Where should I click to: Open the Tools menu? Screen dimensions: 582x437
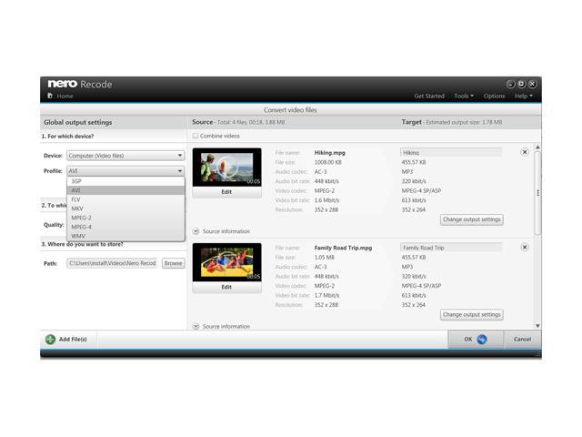click(x=463, y=96)
